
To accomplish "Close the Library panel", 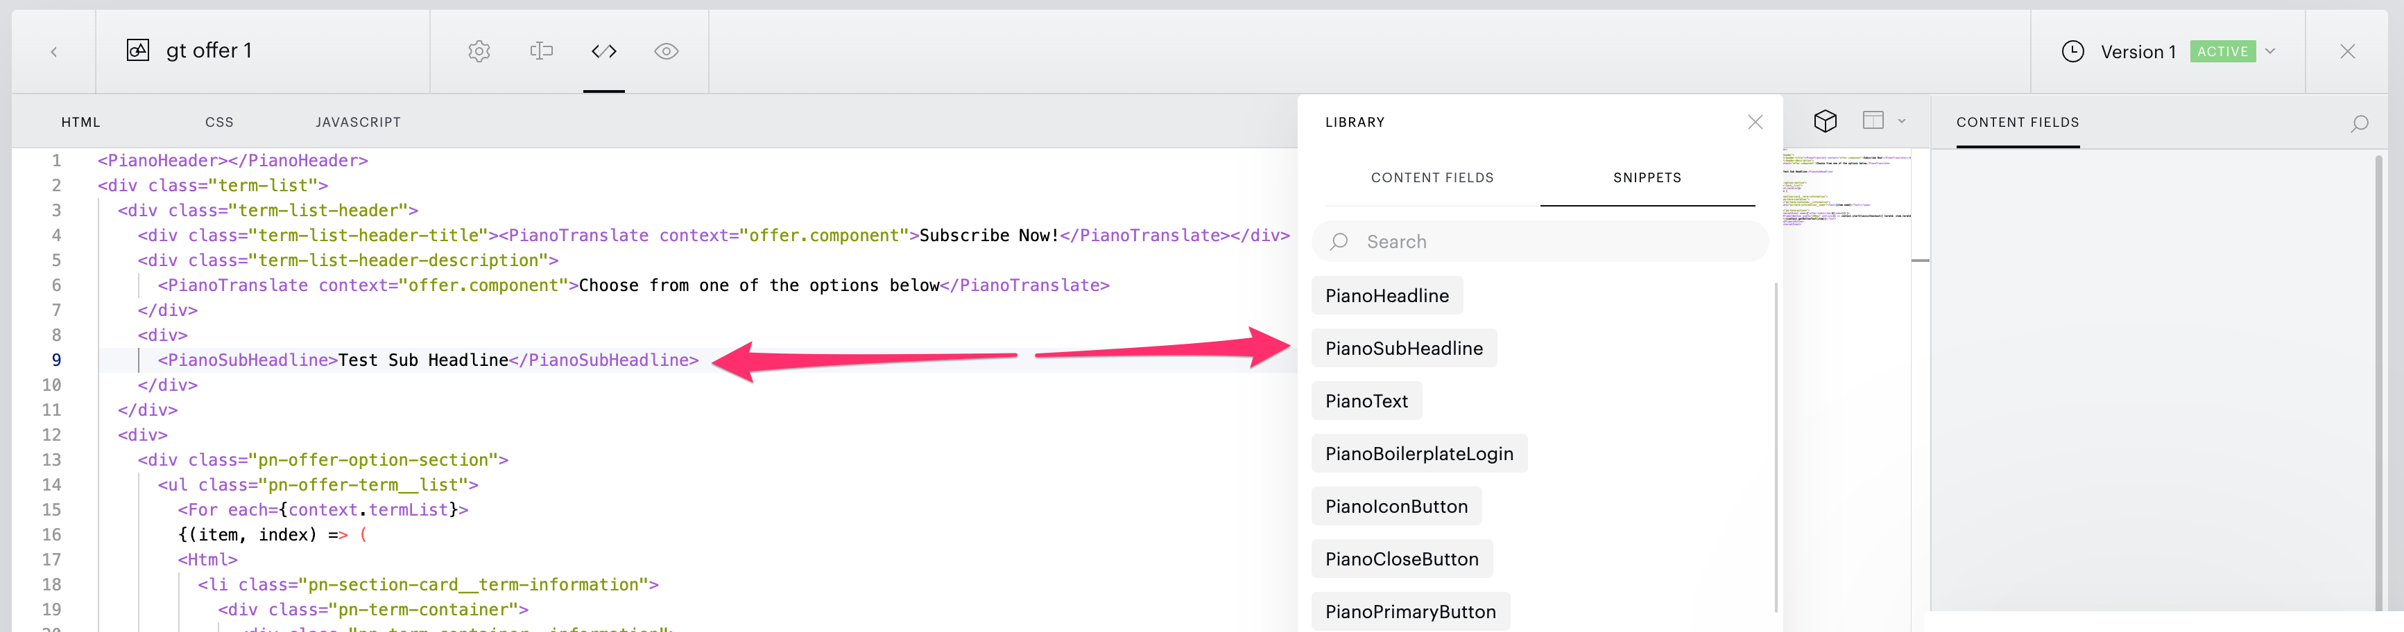I will point(1755,122).
